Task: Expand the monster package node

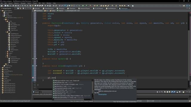Action: click(6, 51)
